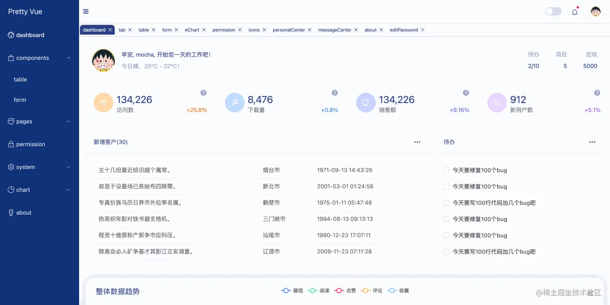The width and height of the screenshot is (610, 305).
Task: Check the fourth item in the 待办 list
Action: tap(446, 219)
